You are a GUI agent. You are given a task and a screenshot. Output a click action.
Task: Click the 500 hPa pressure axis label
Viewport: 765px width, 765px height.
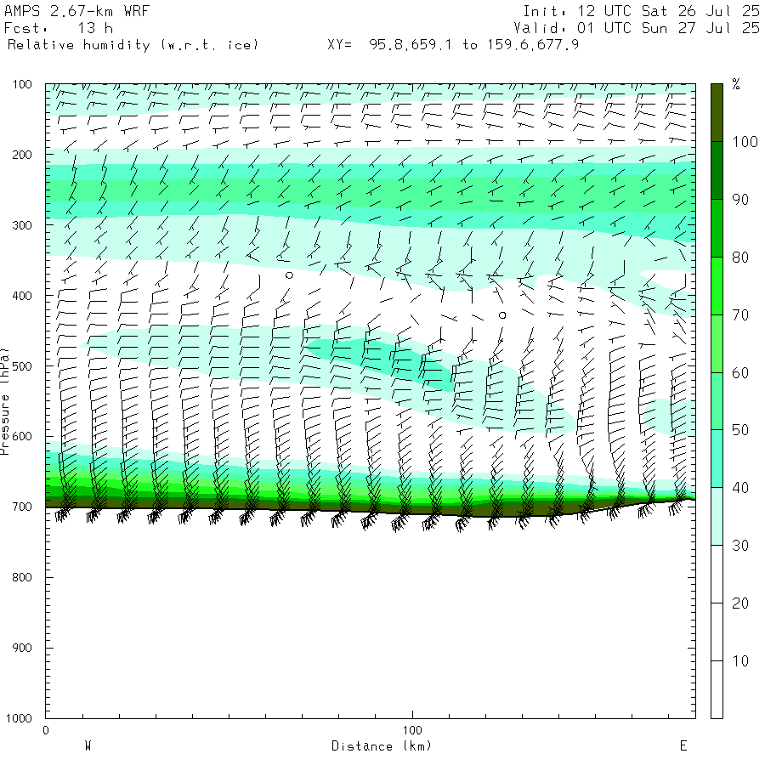click(x=22, y=365)
